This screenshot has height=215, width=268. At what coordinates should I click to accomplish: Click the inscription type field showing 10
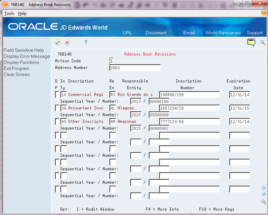click(x=63, y=95)
